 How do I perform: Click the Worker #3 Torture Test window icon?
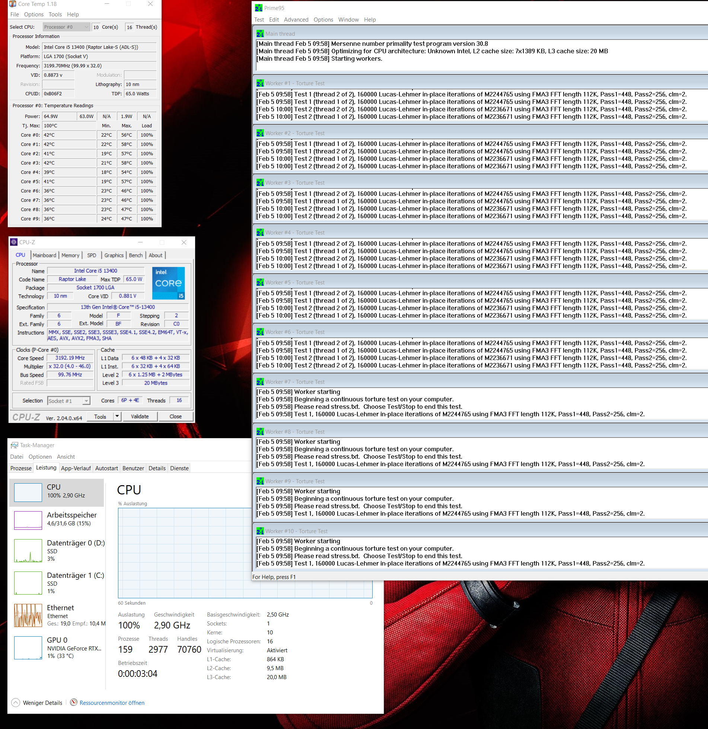click(x=260, y=182)
